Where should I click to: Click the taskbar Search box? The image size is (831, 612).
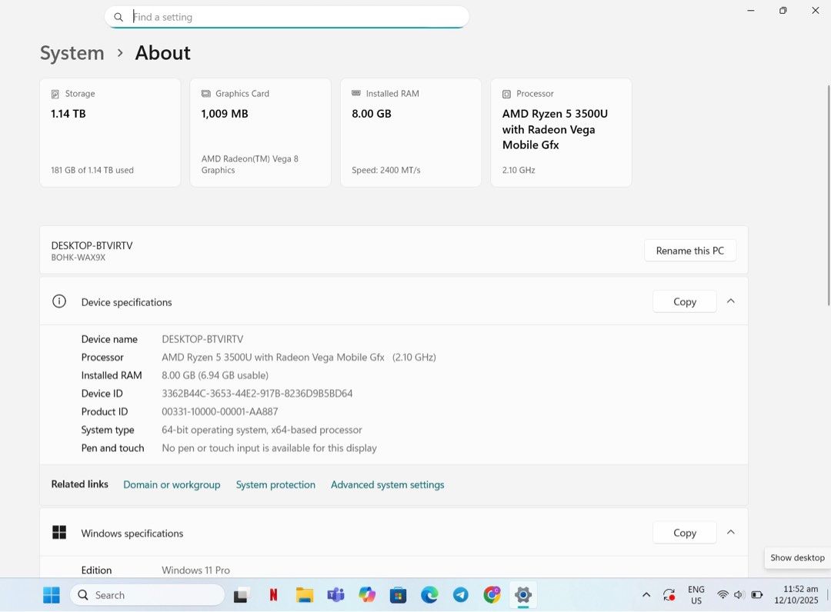pos(147,595)
